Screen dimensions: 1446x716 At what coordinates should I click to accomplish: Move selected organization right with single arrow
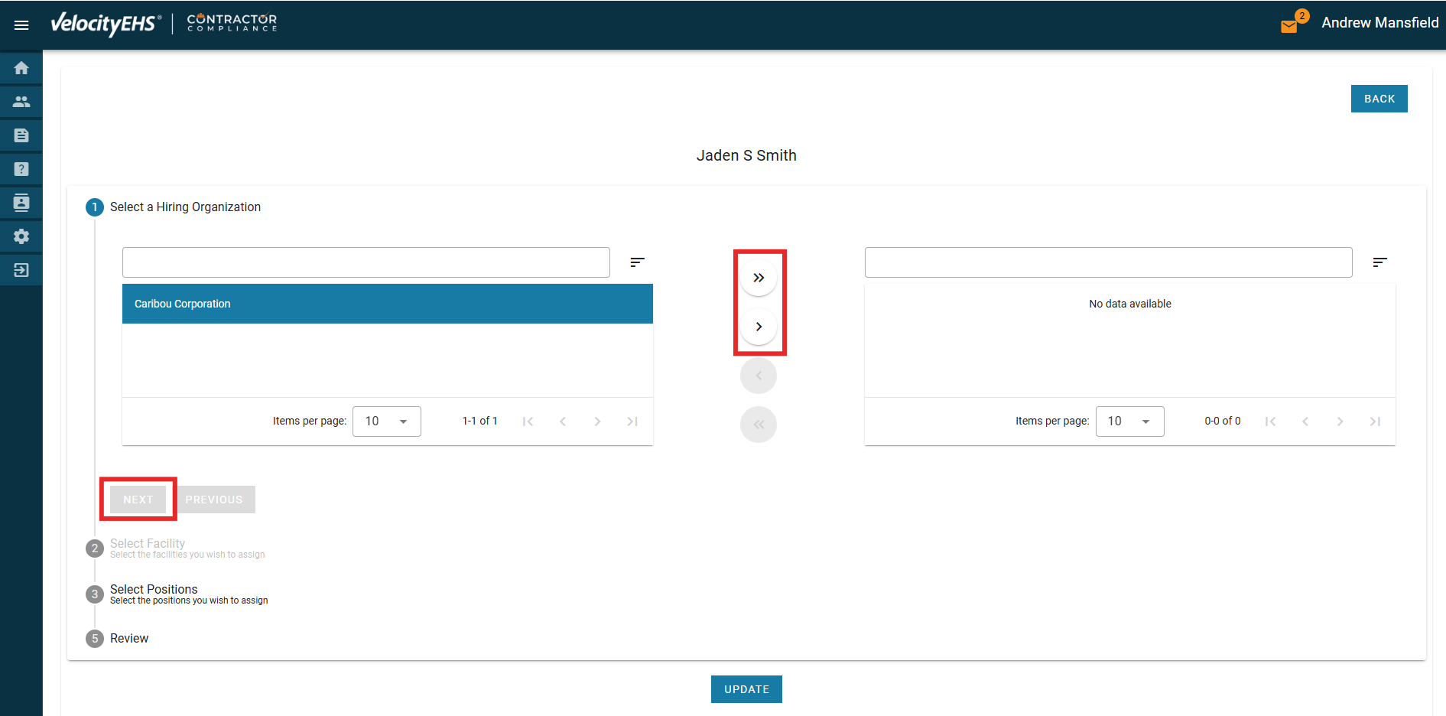[x=758, y=327]
